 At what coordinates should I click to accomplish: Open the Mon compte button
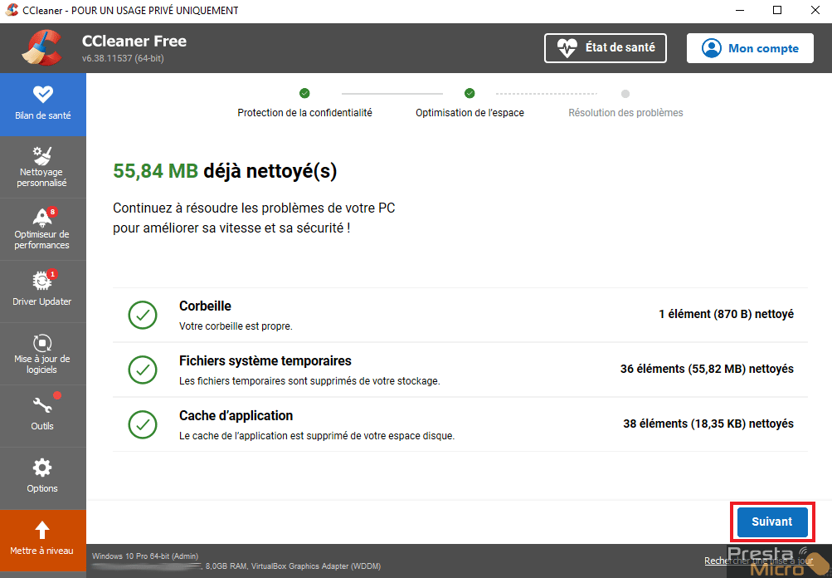[x=750, y=48]
